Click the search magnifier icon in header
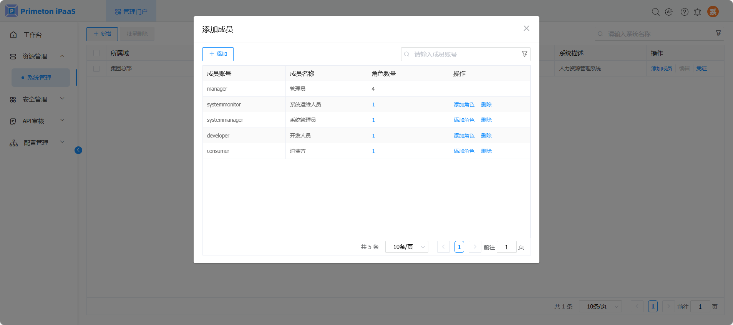 (x=655, y=12)
